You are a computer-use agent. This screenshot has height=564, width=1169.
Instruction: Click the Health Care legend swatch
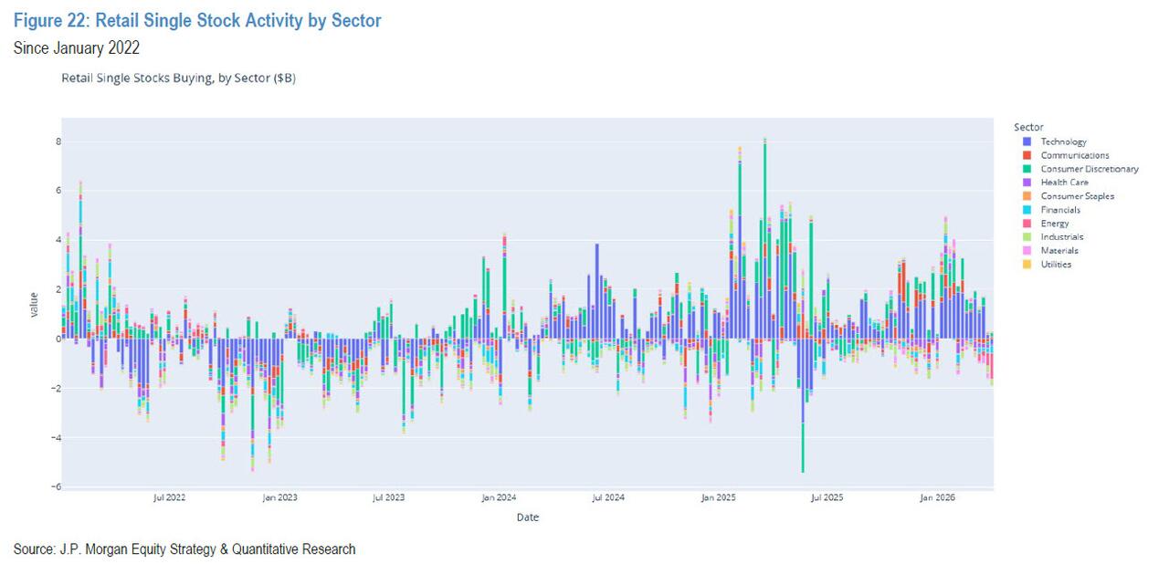tap(1027, 183)
